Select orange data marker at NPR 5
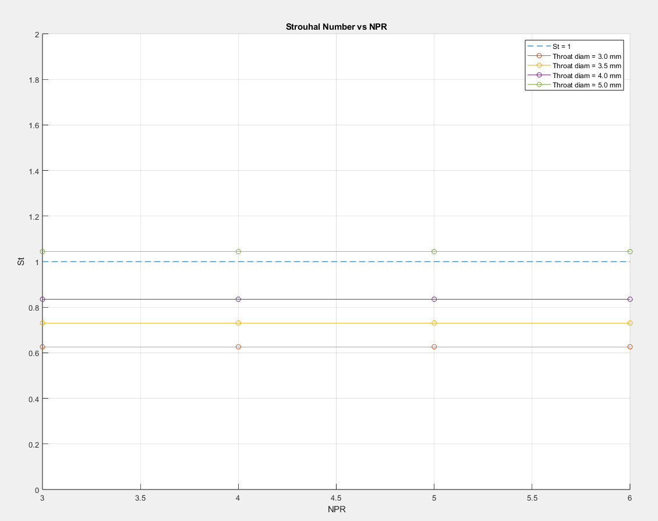 434,347
